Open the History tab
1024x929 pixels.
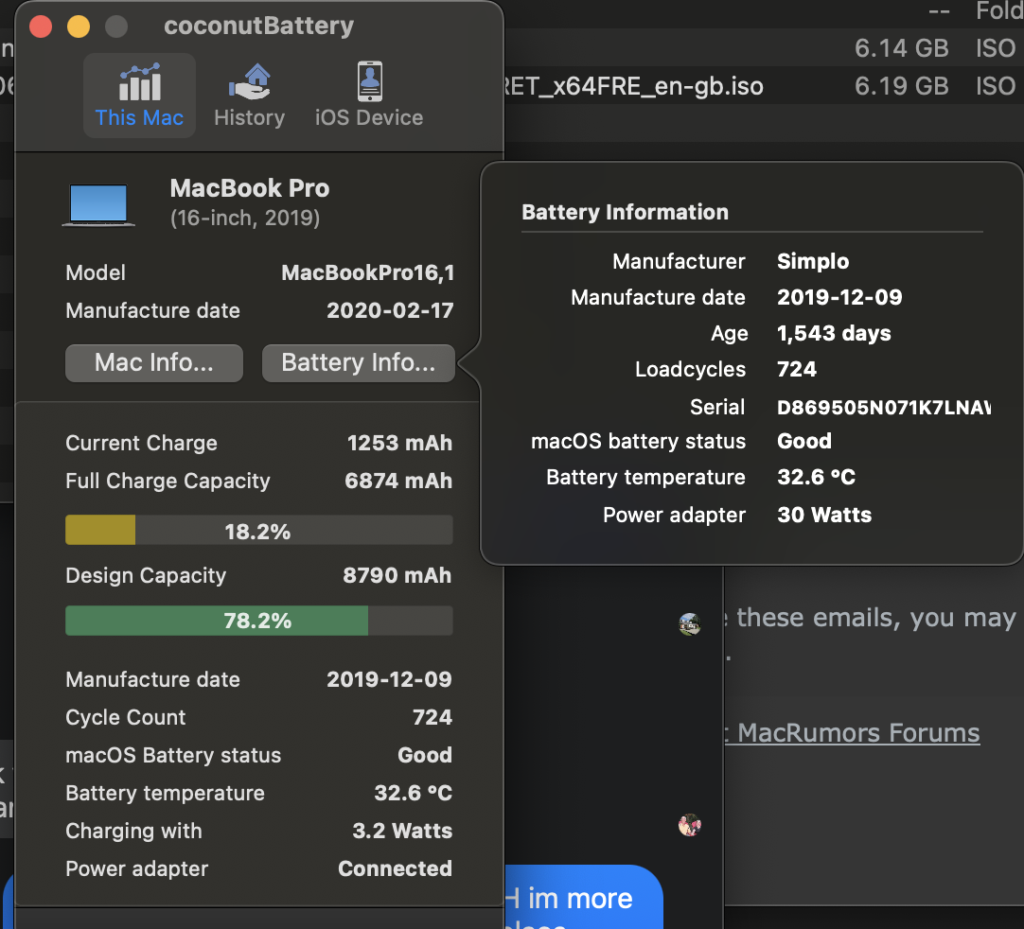pyautogui.click(x=249, y=82)
